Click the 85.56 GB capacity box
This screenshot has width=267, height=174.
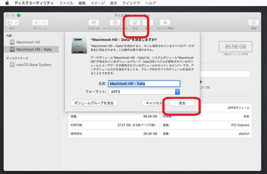pyautogui.click(x=236, y=46)
